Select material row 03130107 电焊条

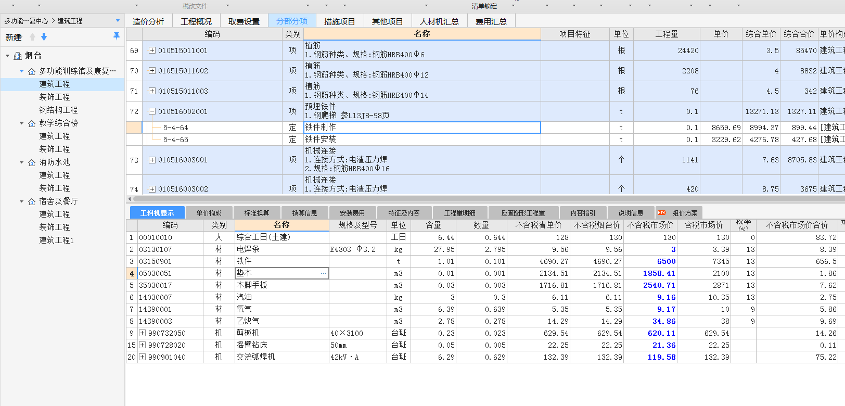click(x=485, y=249)
